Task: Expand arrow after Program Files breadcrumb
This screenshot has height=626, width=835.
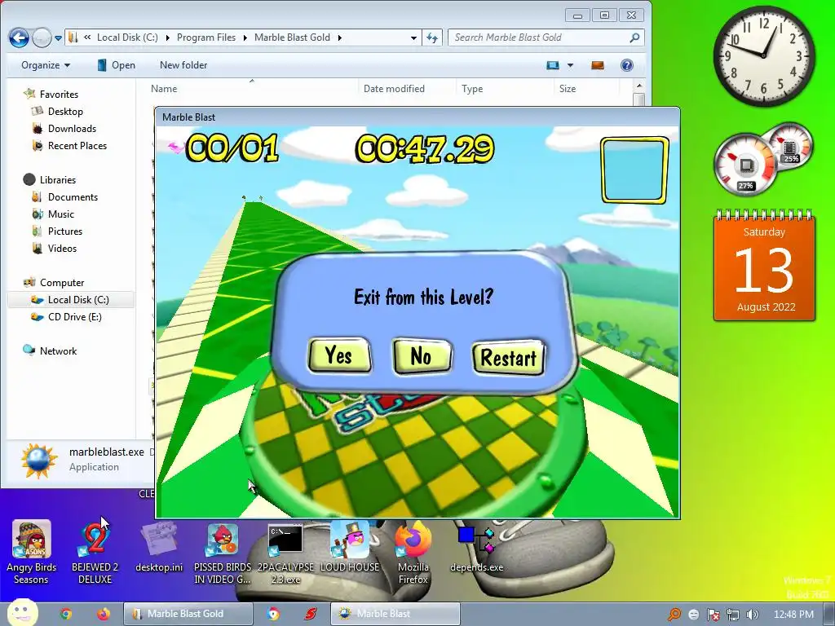Action: click(245, 37)
